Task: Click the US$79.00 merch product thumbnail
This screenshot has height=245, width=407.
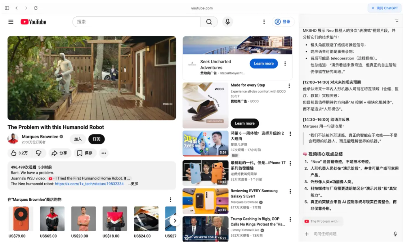Action: [20, 218]
